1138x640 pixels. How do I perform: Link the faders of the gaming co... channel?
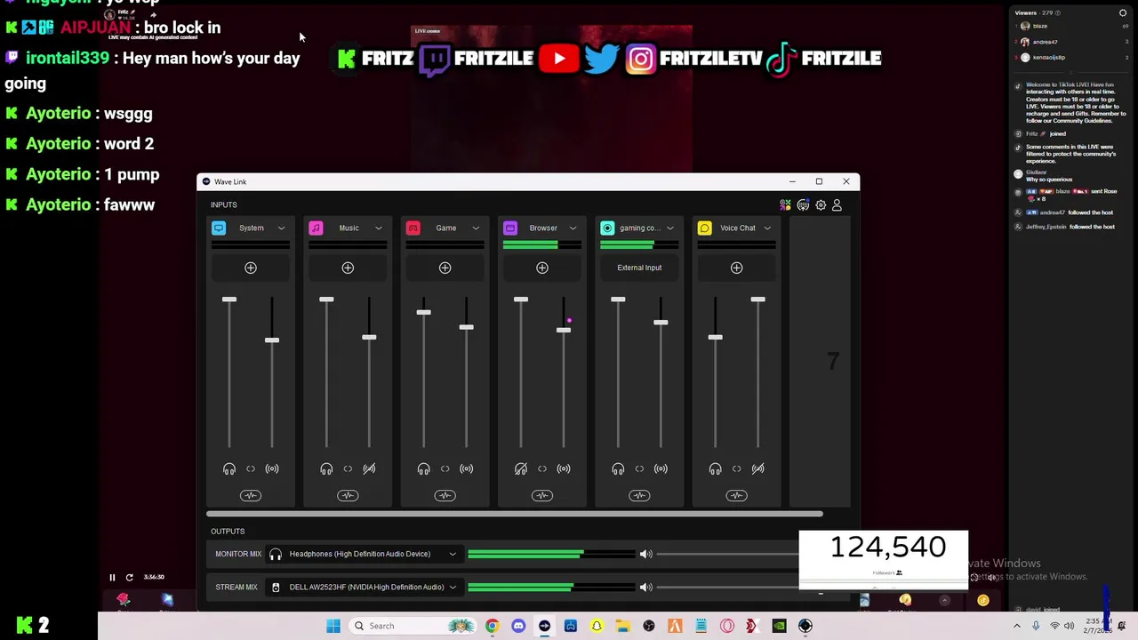pyautogui.click(x=639, y=468)
